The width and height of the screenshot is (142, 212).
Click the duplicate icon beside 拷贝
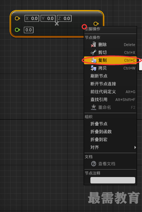click(x=94, y=68)
